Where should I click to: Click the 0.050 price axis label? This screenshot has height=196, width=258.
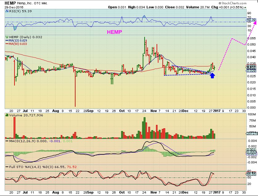[x=252, y=45]
